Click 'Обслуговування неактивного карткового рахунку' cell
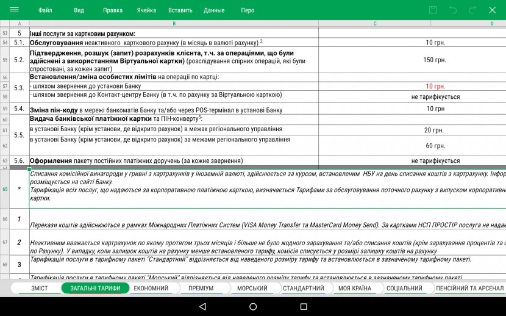 click(x=174, y=42)
